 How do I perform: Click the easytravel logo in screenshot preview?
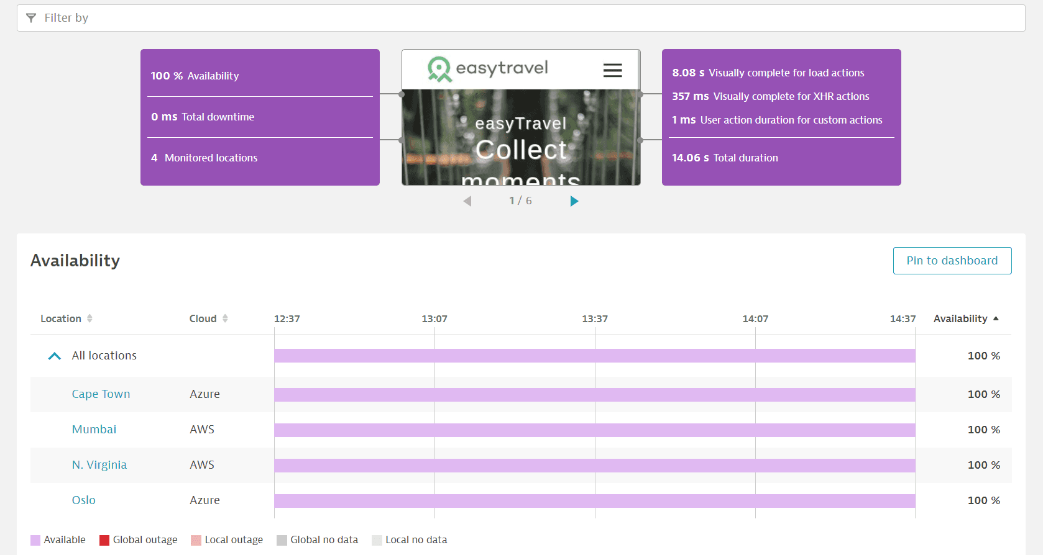[488, 69]
